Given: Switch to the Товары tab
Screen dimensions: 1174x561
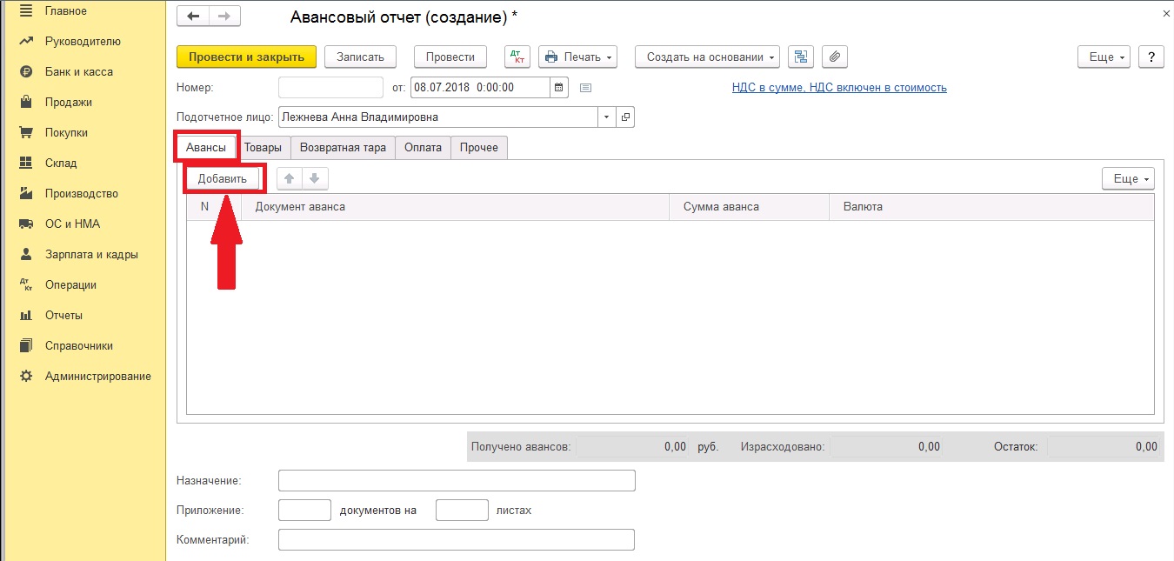Looking at the screenshot, I should point(263,147).
